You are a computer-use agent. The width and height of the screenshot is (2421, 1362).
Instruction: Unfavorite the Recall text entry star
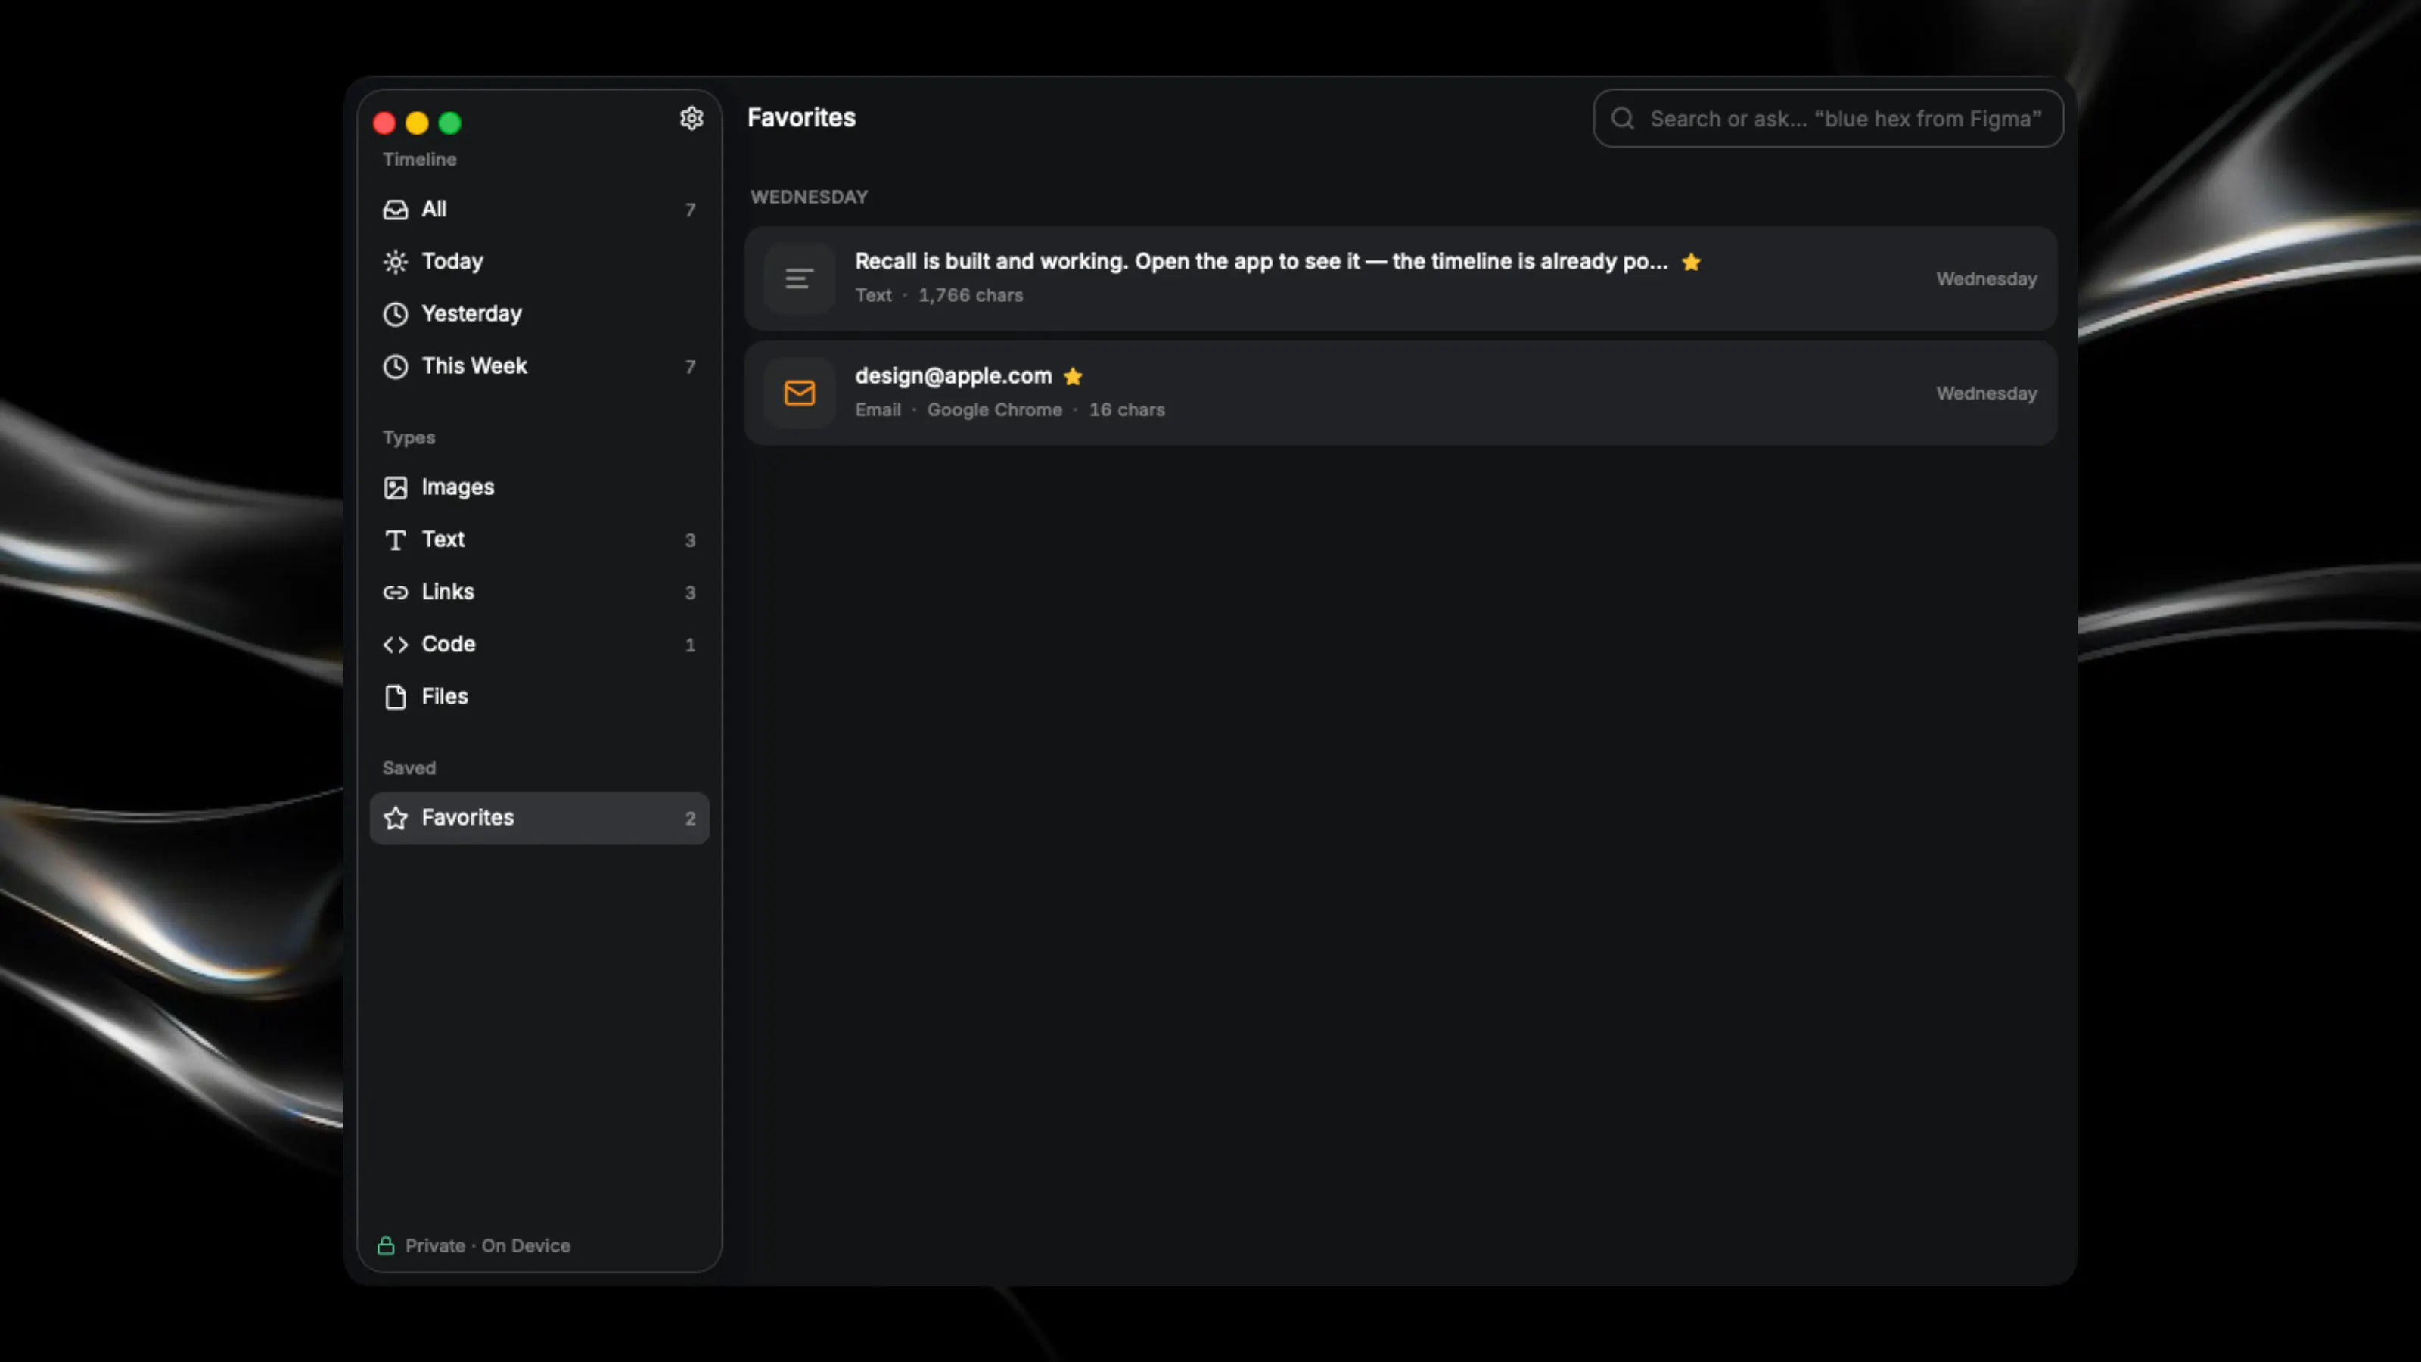click(x=1692, y=263)
